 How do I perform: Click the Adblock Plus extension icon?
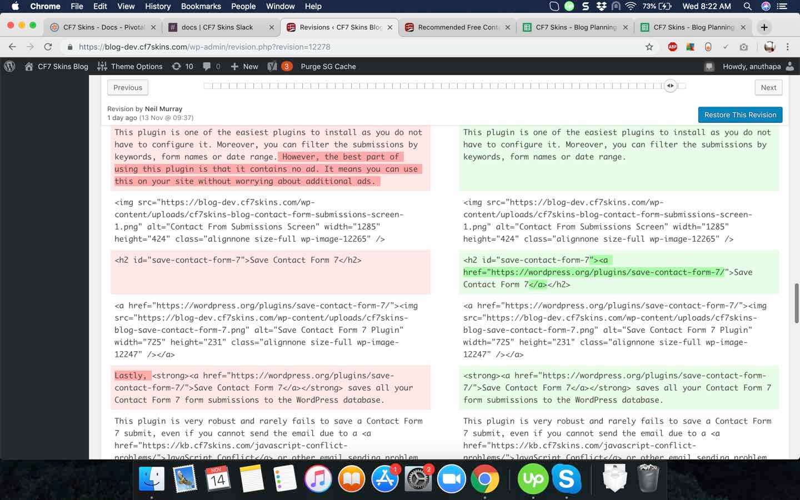672,47
